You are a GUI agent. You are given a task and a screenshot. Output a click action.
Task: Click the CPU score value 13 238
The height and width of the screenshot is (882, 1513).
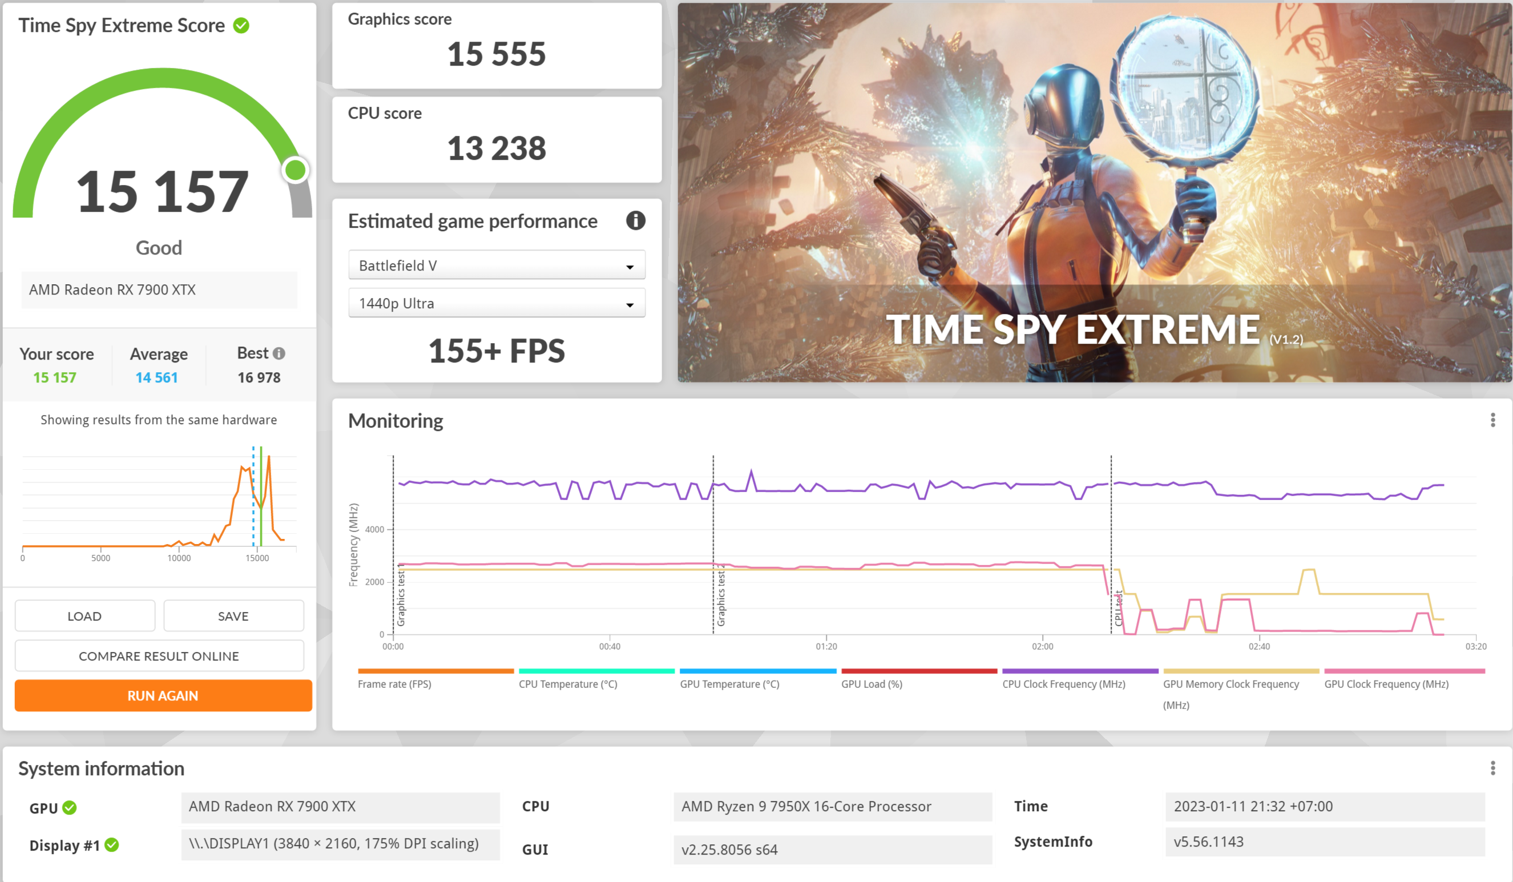point(497,149)
